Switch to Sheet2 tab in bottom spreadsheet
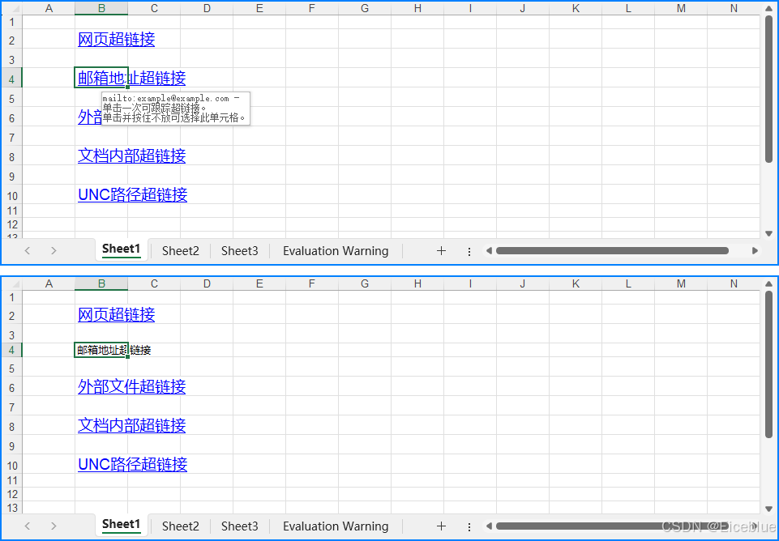The width and height of the screenshot is (779, 541). (180, 526)
